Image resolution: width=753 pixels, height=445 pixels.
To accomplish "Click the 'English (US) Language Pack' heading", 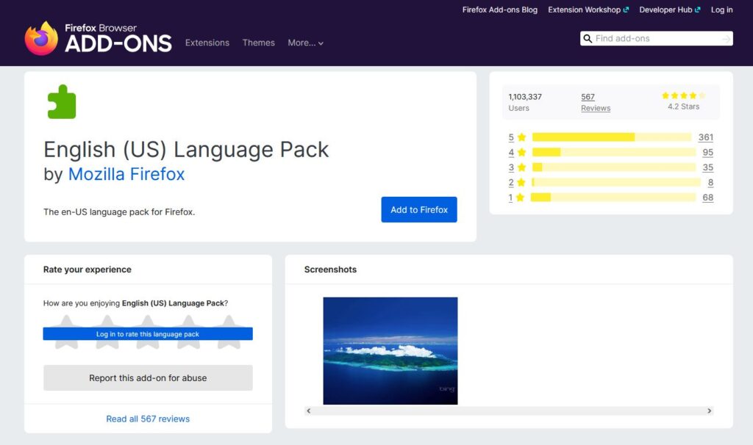I will pyautogui.click(x=186, y=150).
